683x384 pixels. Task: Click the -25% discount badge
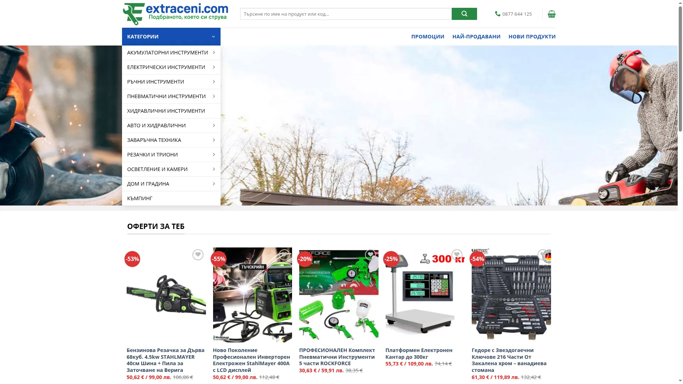click(391, 259)
